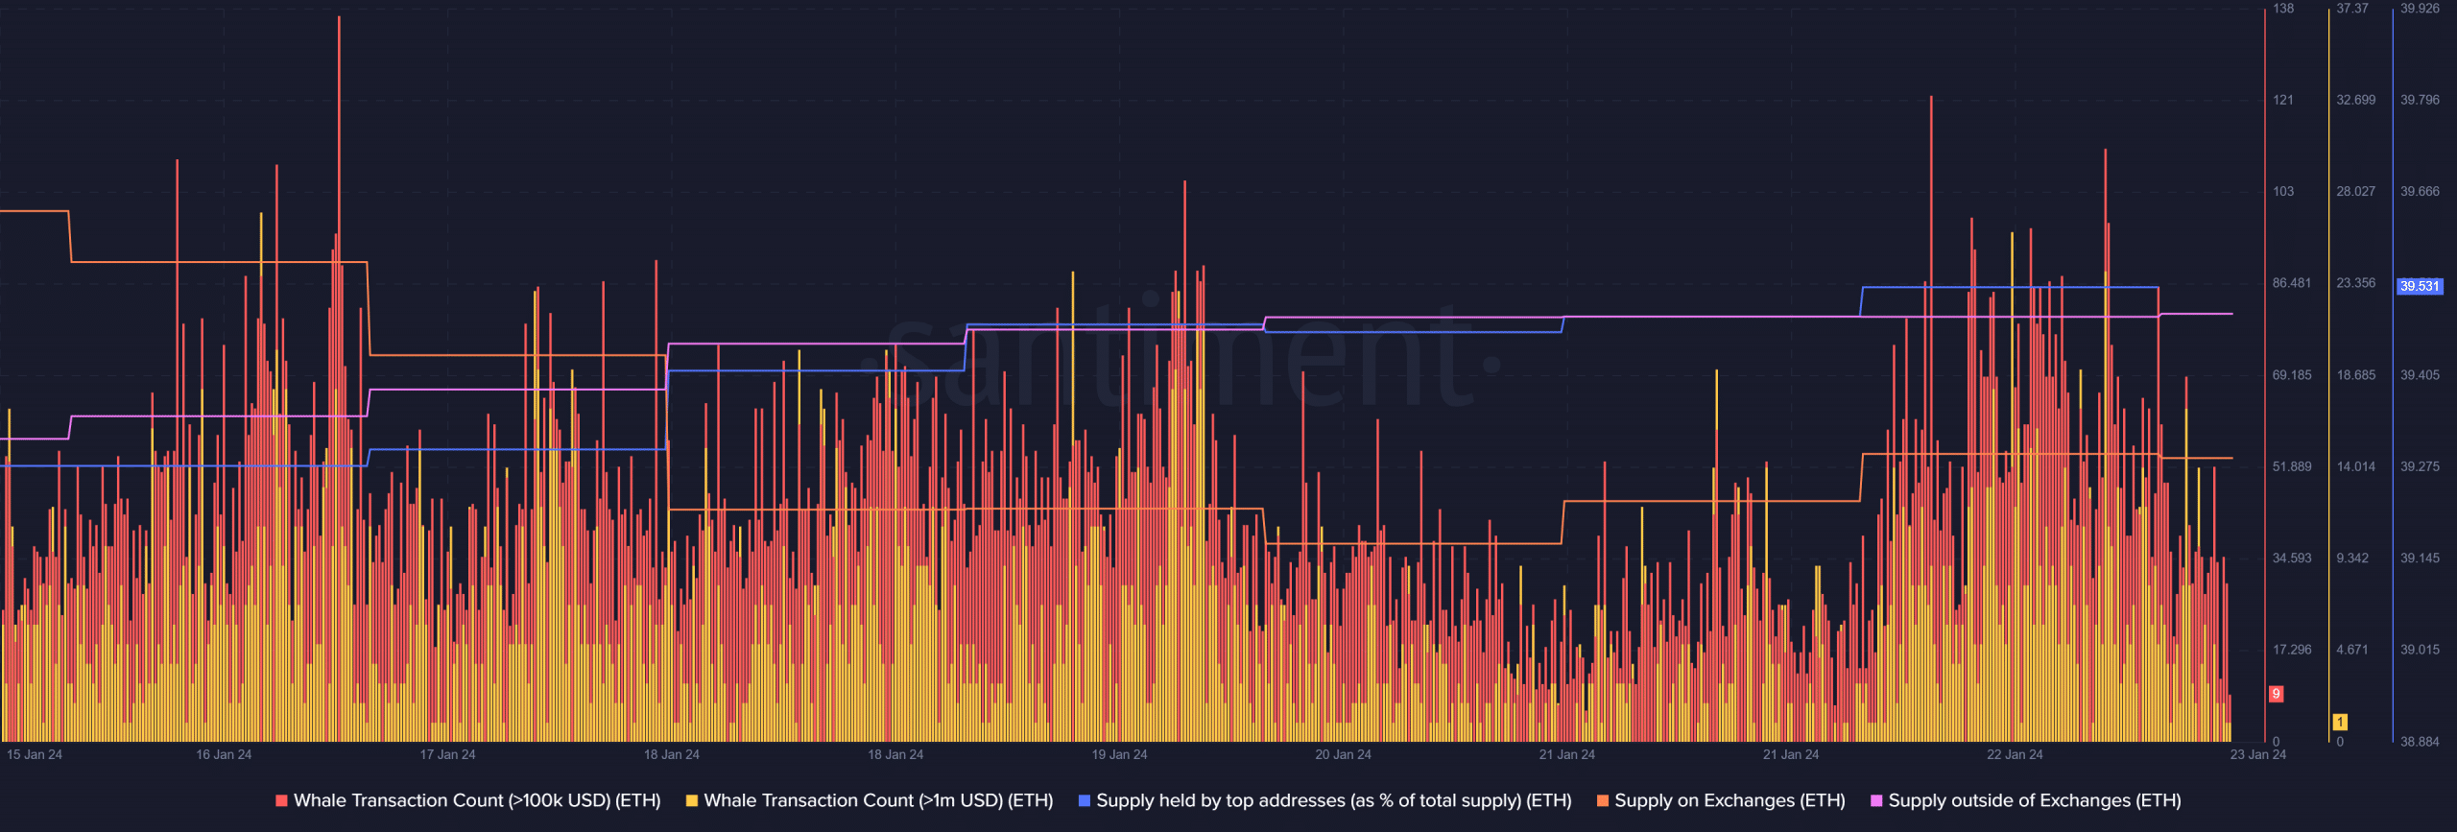Click the 39.275 axis tick label
The height and width of the screenshot is (832, 2457).
pyautogui.click(x=2420, y=466)
